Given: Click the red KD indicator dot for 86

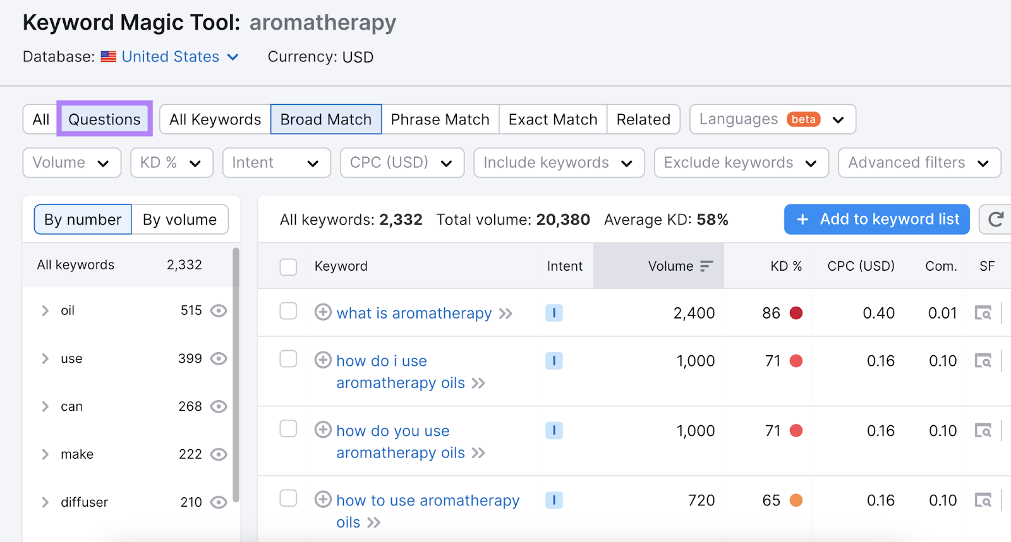Looking at the screenshot, I should (796, 313).
